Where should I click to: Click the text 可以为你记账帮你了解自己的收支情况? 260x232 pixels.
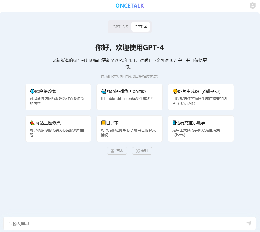(x=128, y=133)
